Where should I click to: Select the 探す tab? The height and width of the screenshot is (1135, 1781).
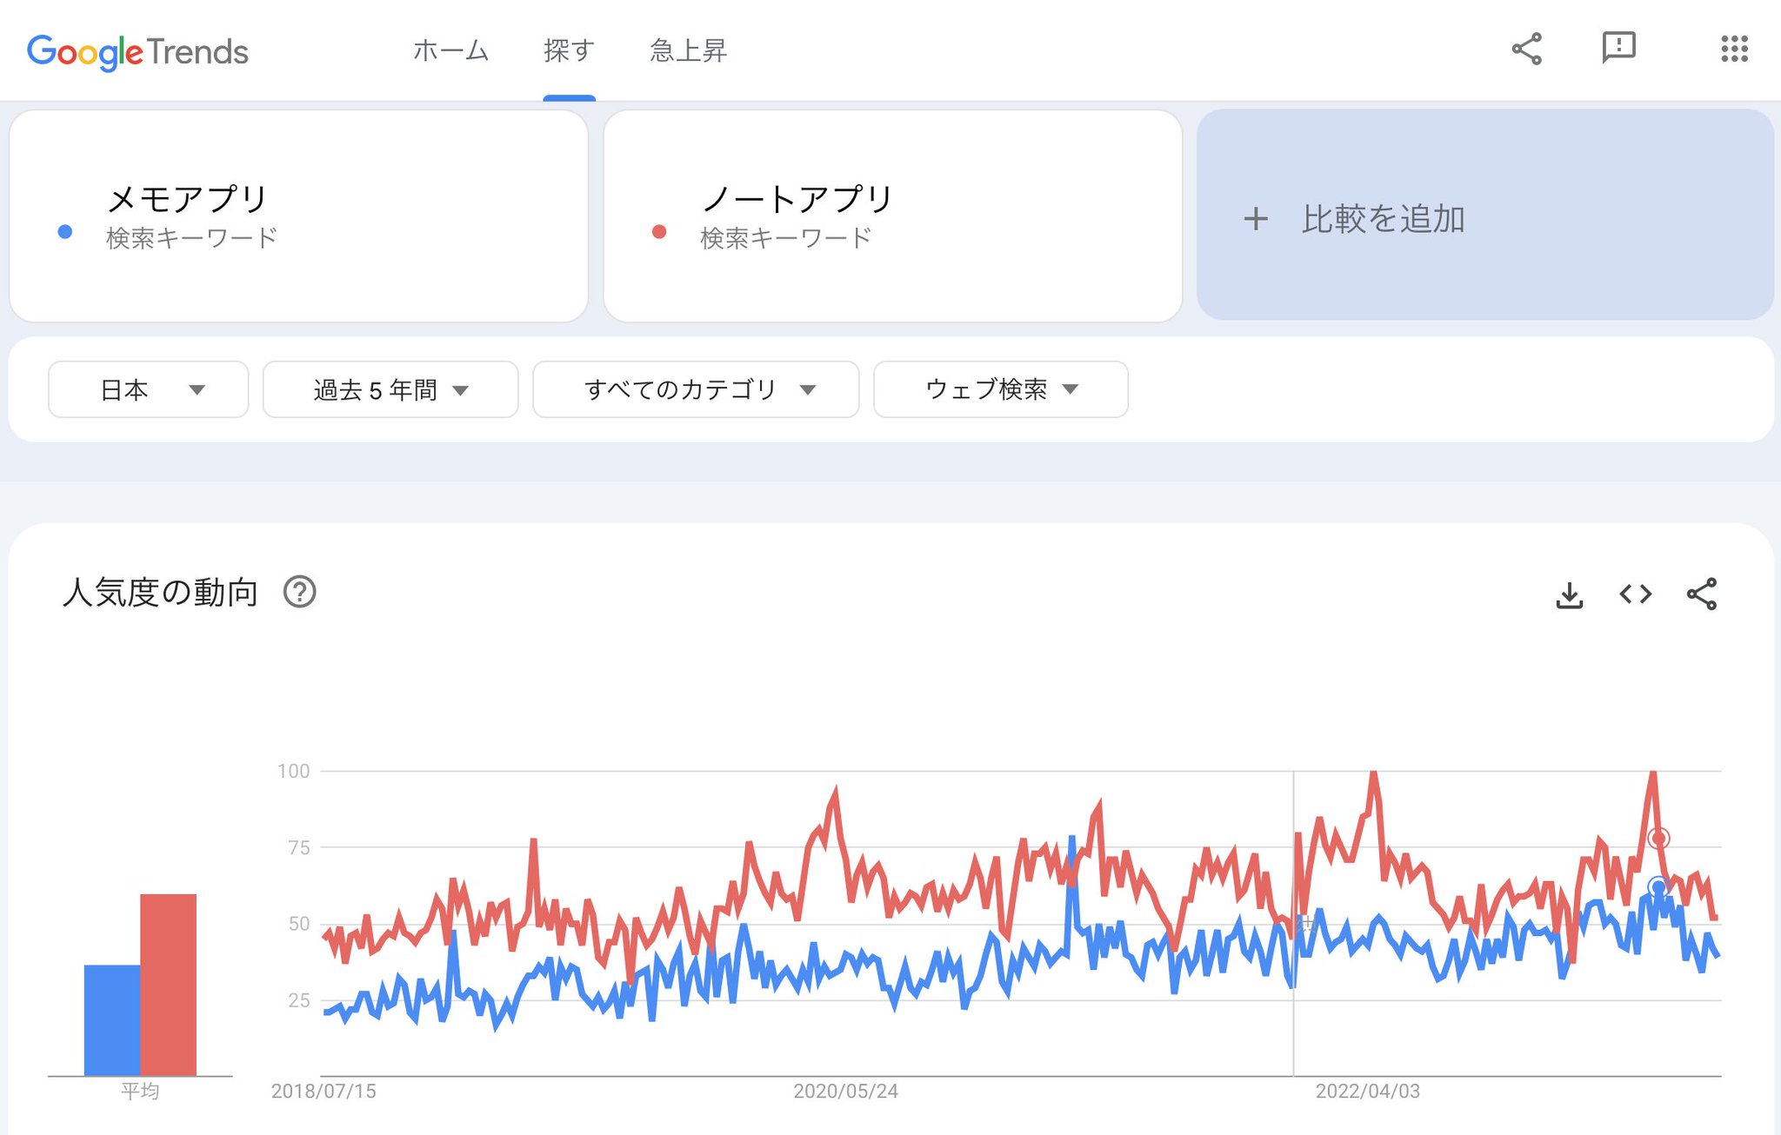[x=569, y=50]
